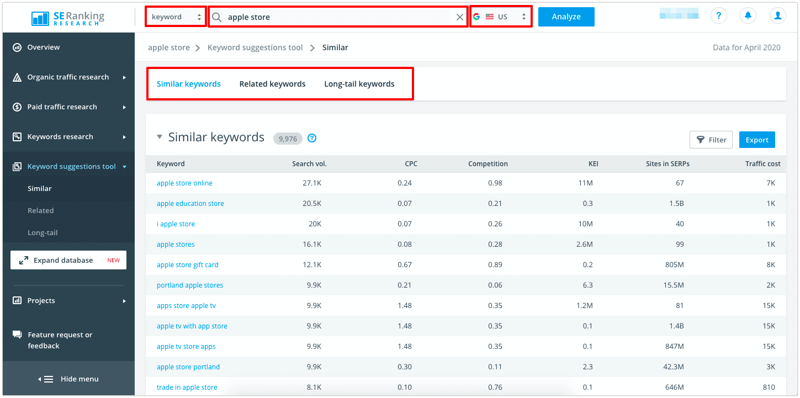Click the CPC column header

(x=411, y=164)
